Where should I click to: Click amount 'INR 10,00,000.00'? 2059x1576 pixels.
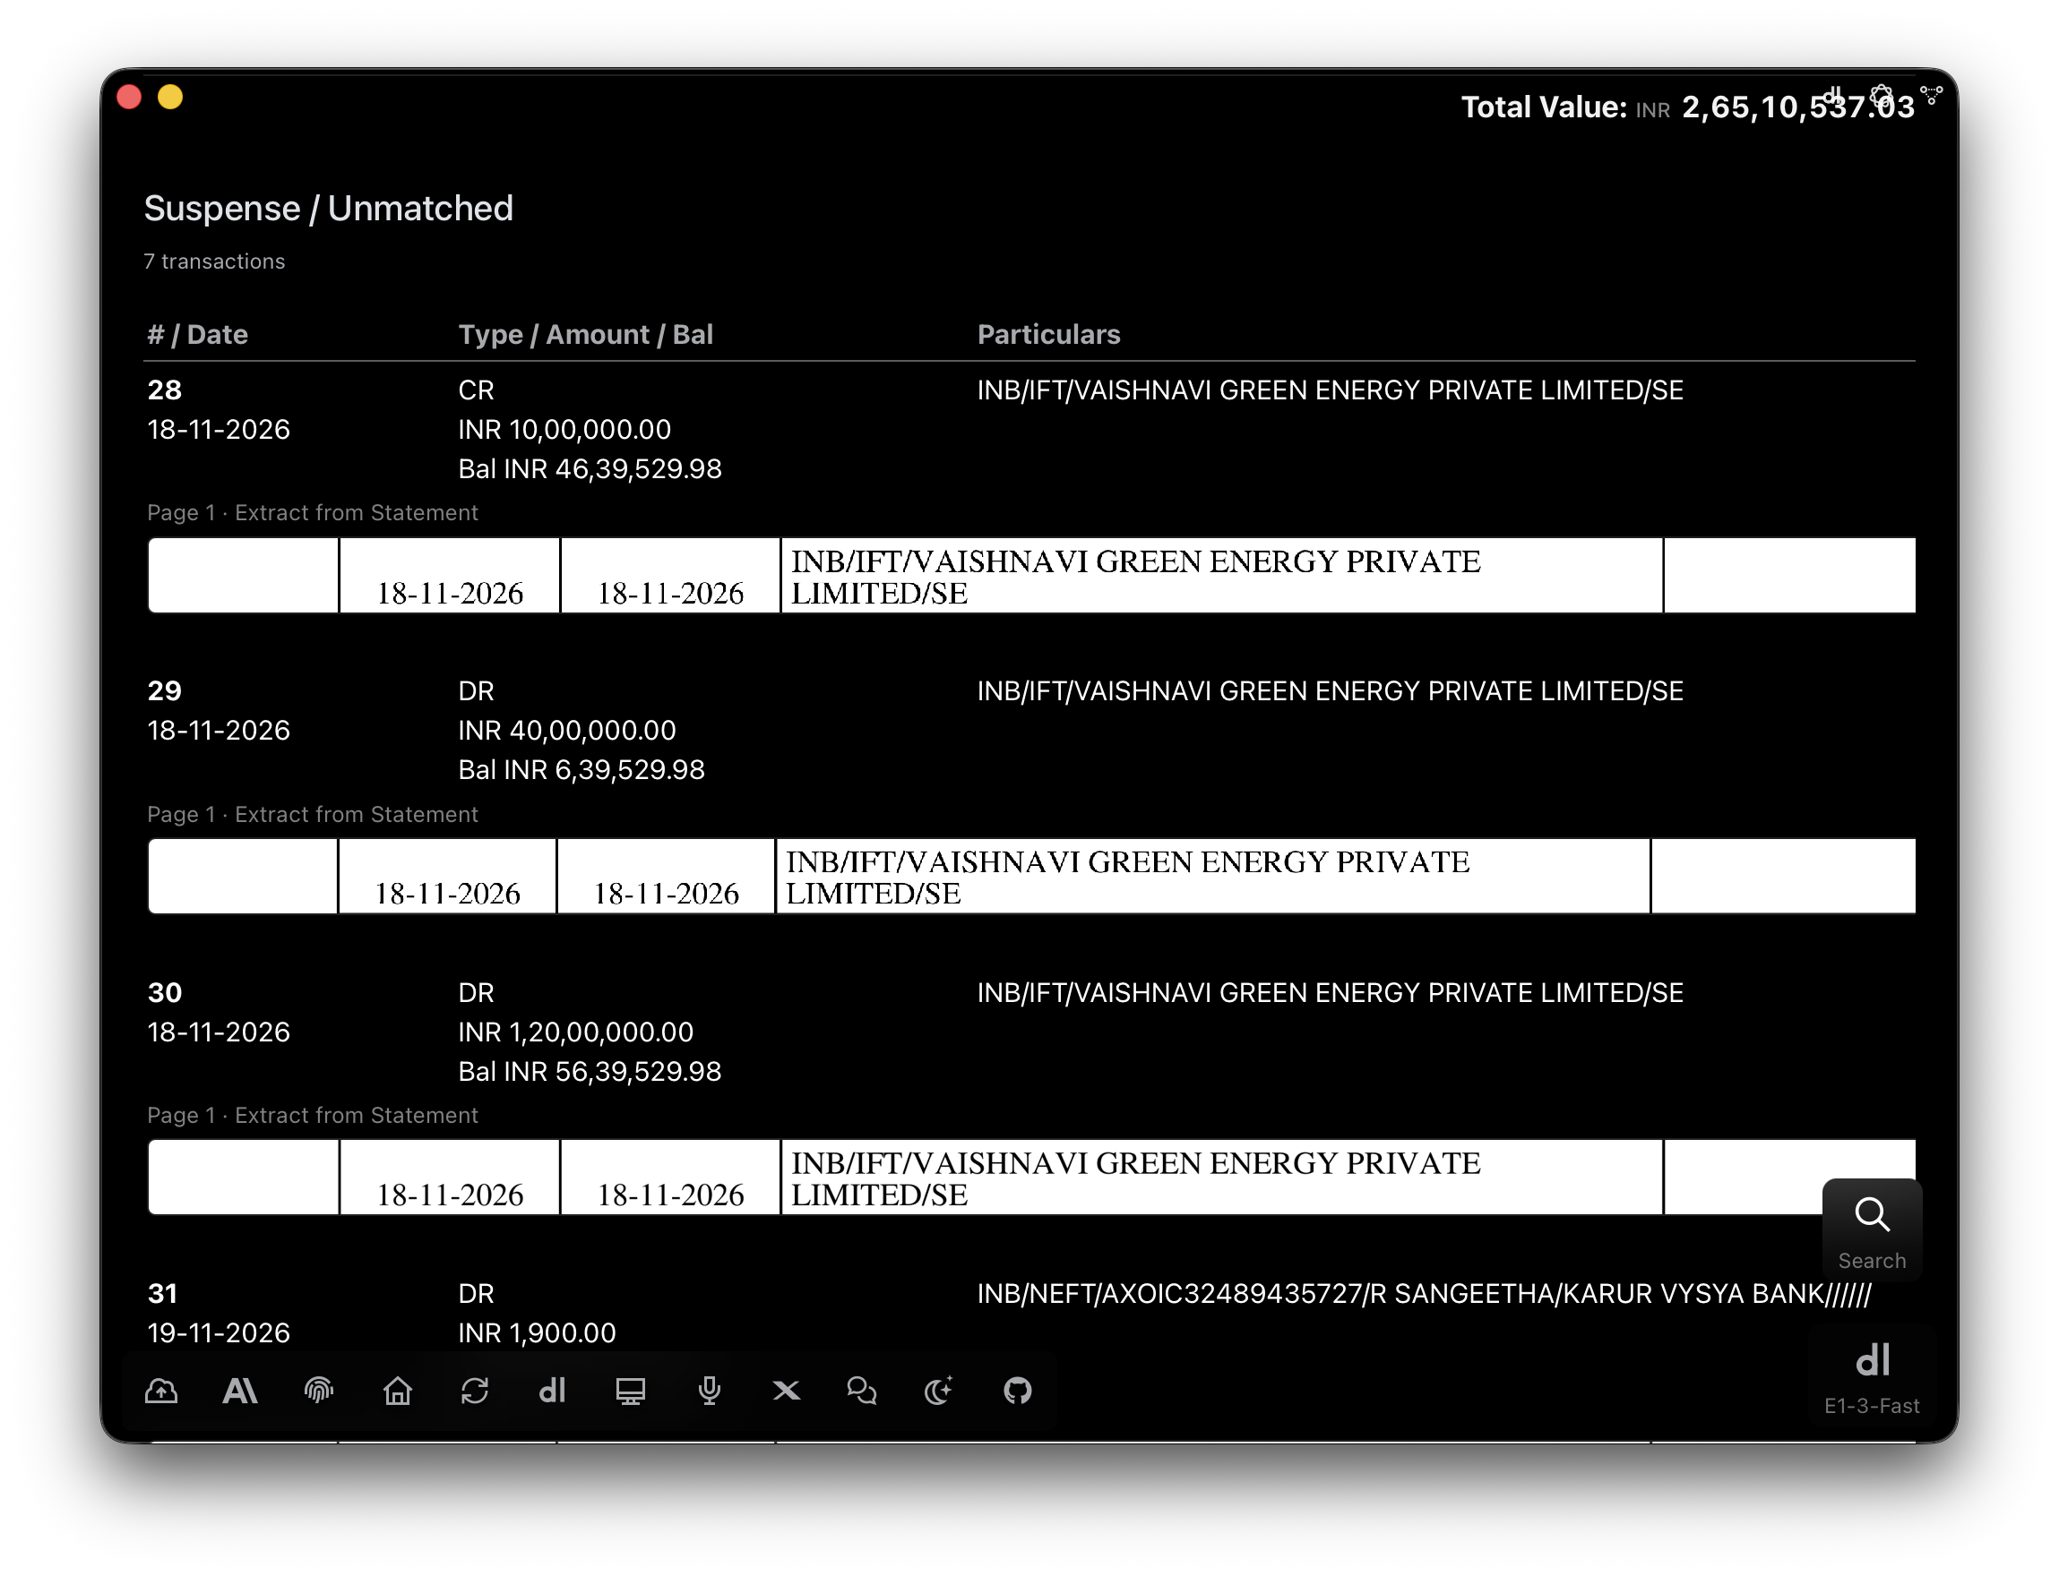(x=564, y=429)
